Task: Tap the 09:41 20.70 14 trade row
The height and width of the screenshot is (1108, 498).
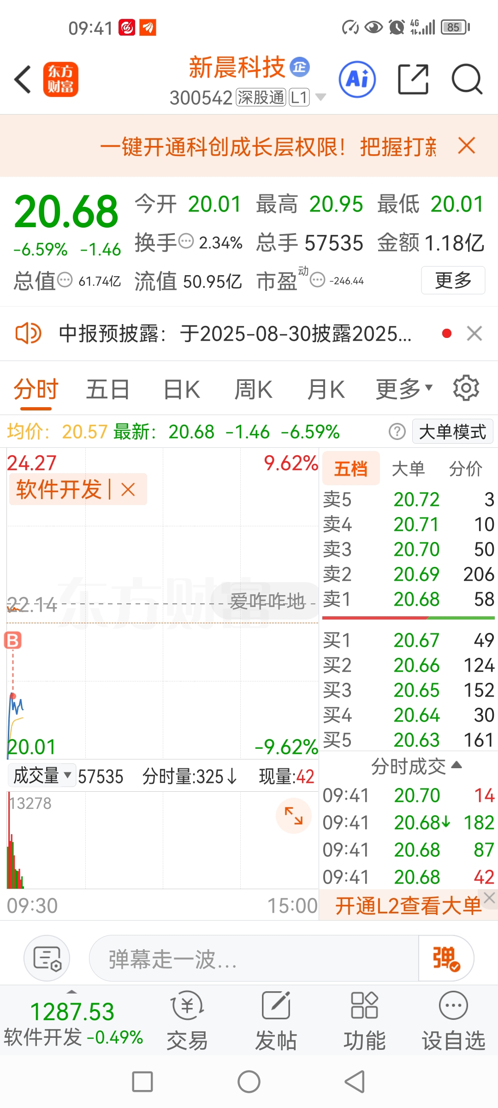Action: tap(408, 795)
